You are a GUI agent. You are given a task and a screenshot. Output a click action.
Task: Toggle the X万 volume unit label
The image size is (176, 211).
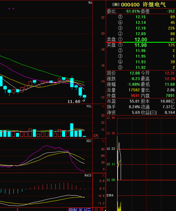coord(96,136)
